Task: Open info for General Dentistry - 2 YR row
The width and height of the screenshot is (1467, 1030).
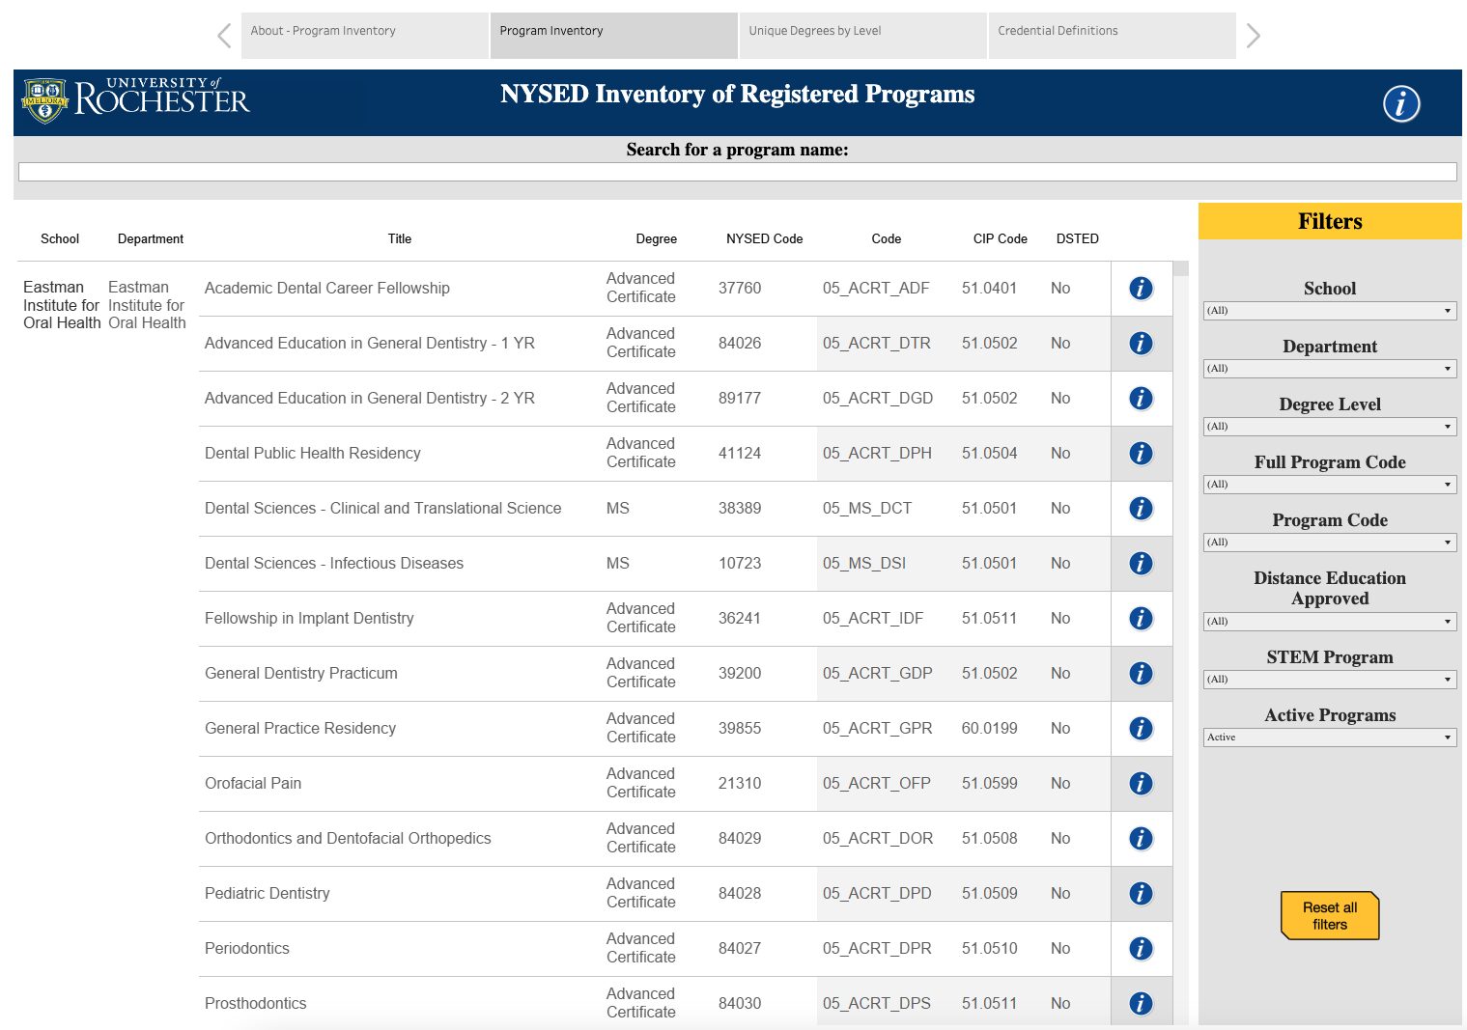Action: 1141,398
